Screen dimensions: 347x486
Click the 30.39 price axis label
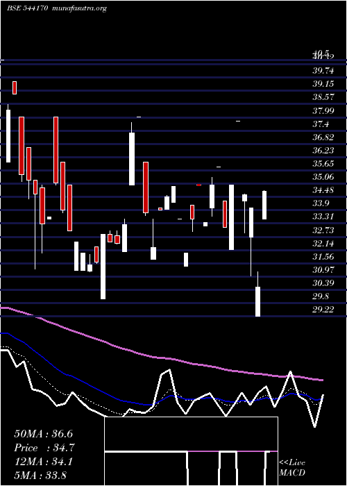323,283
